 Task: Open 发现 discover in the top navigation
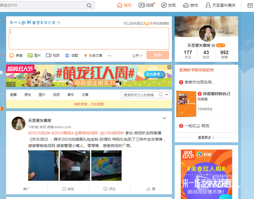[169, 5]
